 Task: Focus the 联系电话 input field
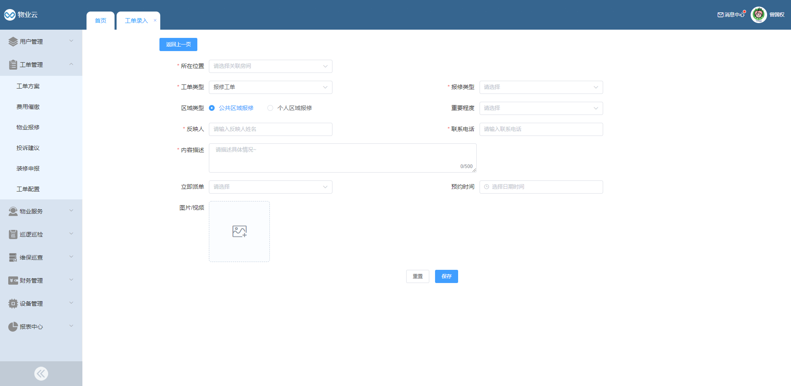(541, 129)
